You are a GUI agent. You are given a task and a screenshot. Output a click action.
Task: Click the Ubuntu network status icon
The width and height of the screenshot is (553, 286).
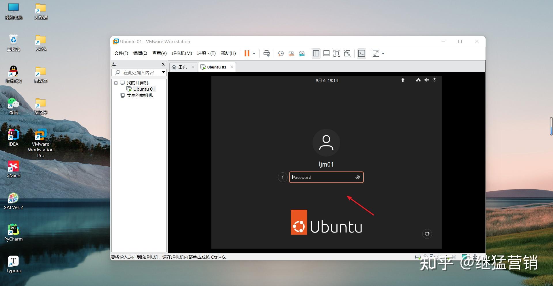click(418, 80)
